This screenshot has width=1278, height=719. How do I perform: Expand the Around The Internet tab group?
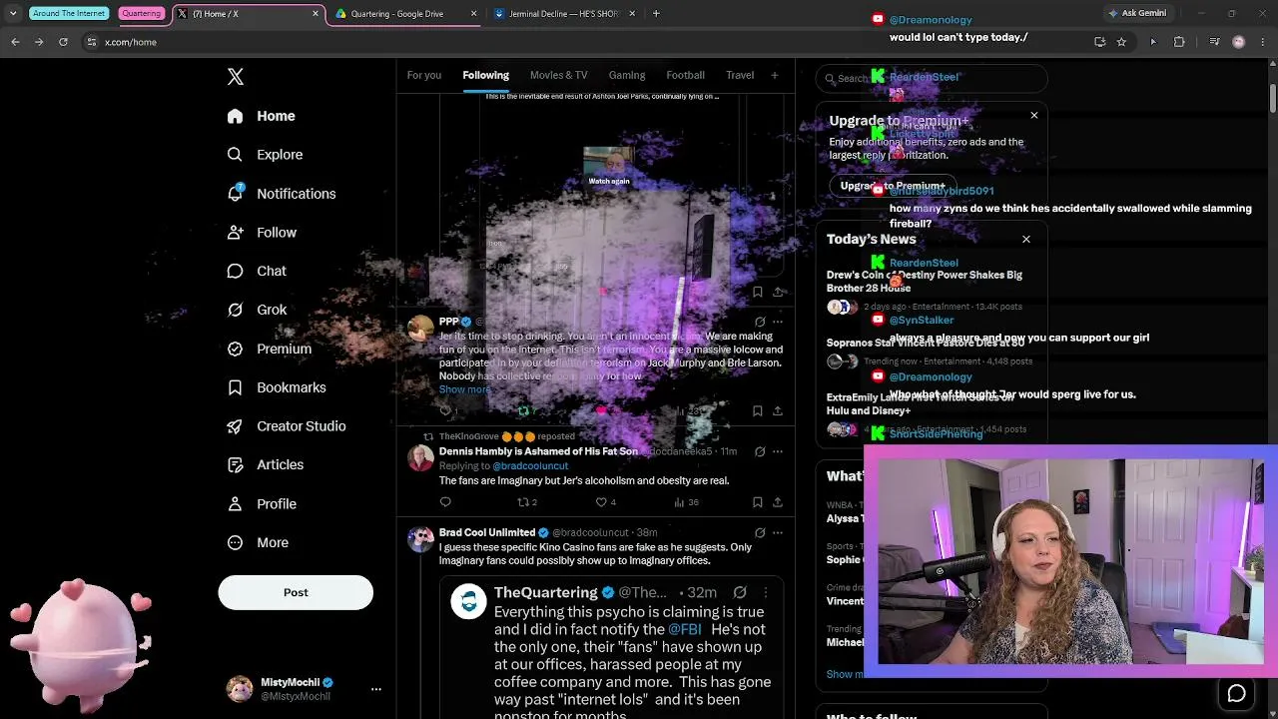click(69, 14)
